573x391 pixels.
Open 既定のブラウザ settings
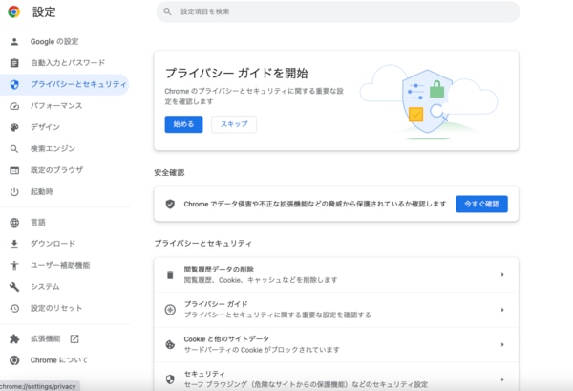coord(56,170)
